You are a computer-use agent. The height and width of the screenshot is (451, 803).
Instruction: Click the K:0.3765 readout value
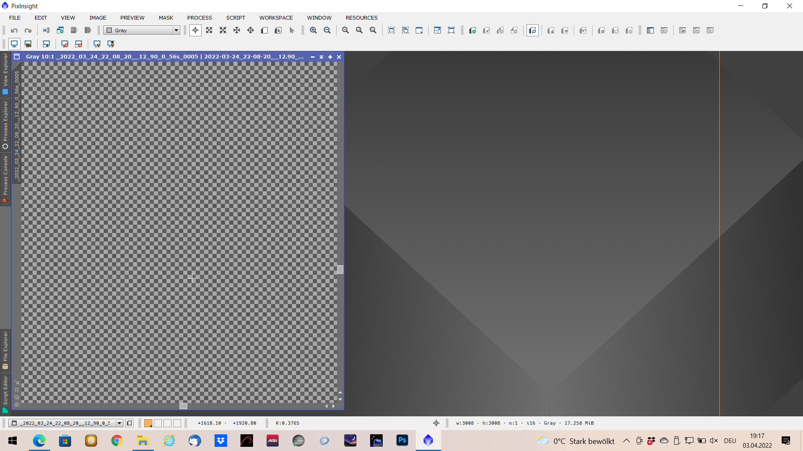(x=287, y=423)
